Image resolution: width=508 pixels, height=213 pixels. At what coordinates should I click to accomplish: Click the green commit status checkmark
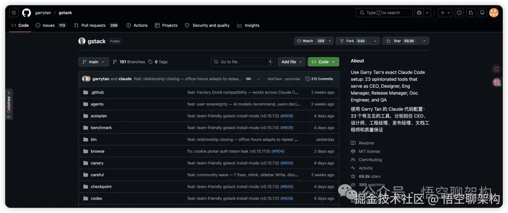coord(259,79)
